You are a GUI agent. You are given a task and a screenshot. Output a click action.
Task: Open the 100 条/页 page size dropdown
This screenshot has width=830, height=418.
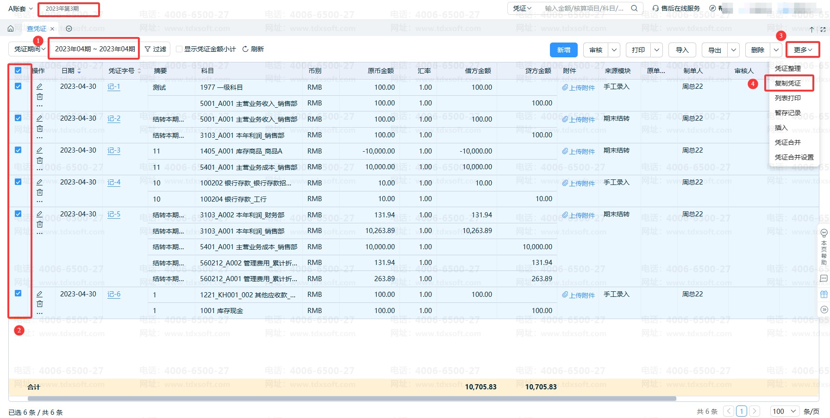click(x=785, y=411)
